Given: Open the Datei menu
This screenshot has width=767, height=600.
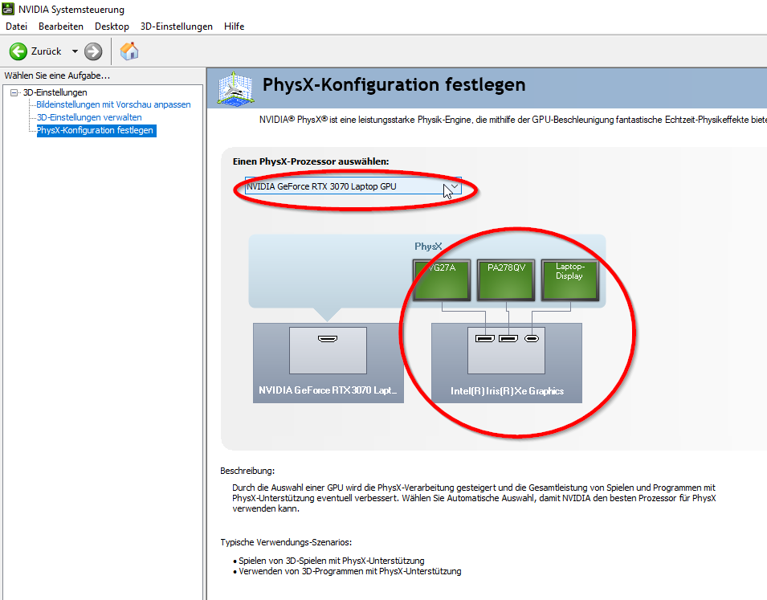Looking at the screenshot, I should [16, 27].
